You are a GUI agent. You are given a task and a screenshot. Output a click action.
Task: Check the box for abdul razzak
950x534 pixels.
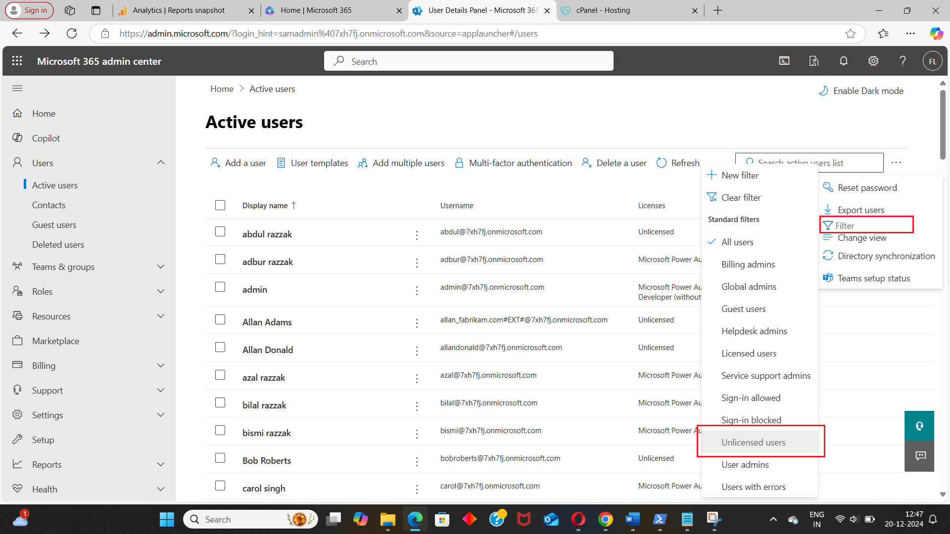click(220, 231)
